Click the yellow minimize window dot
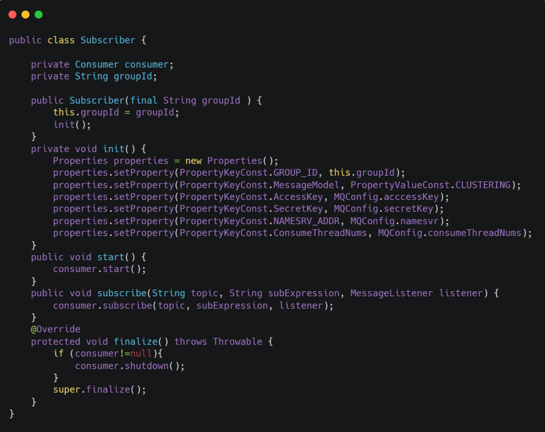This screenshot has height=432, width=545. click(26, 15)
